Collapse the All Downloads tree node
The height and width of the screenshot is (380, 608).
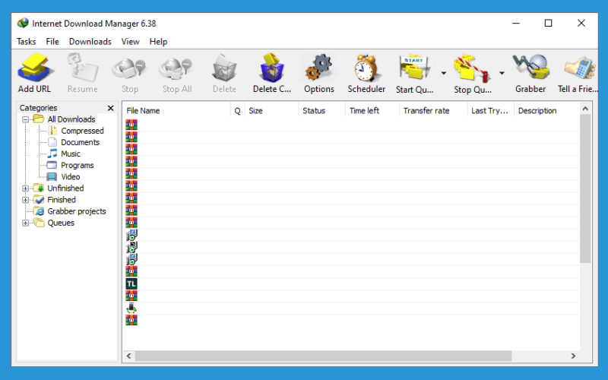tap(26, 119)
